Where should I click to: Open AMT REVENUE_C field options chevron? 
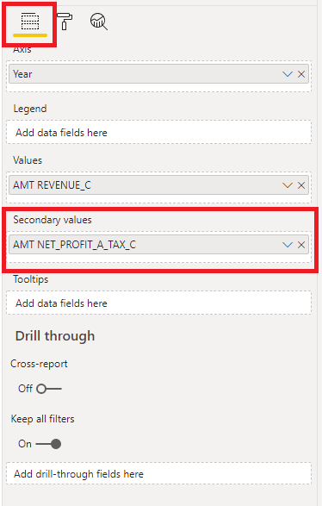[x=288, y=185]
